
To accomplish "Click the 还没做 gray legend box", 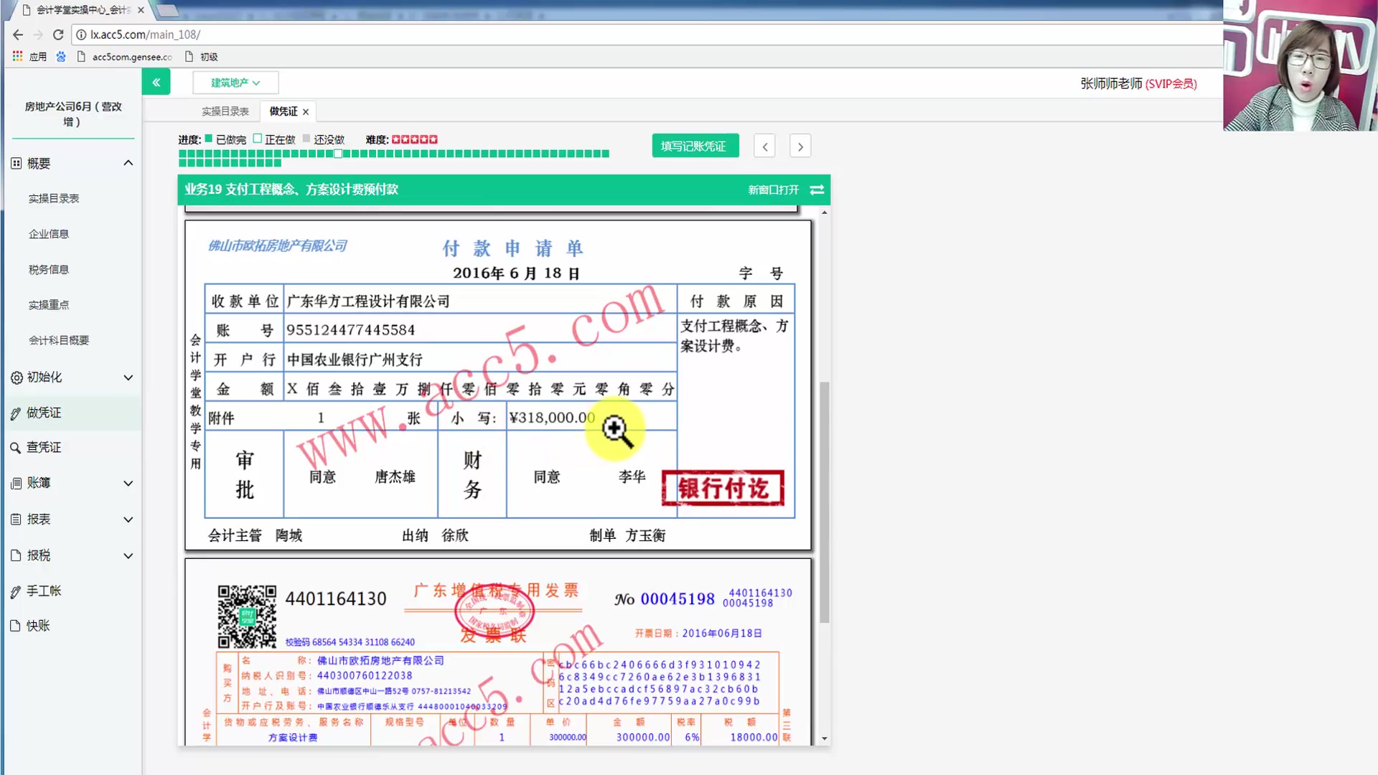I will point(306,138).
